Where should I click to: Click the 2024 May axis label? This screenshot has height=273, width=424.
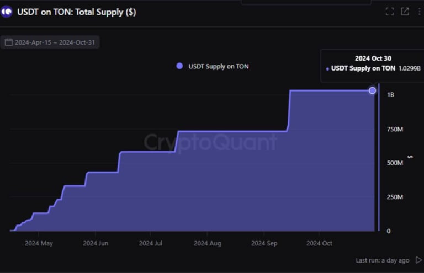click(39, 243)
